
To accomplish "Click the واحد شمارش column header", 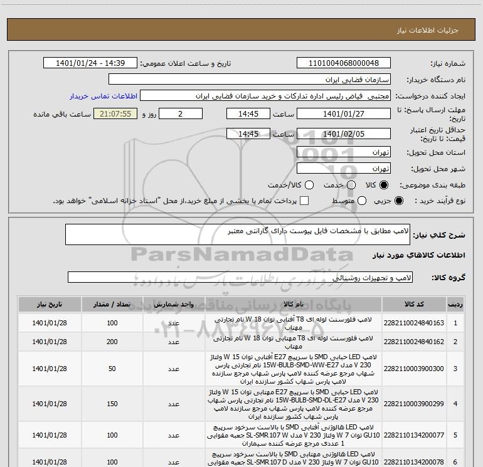I will click(x=174, y=304).
